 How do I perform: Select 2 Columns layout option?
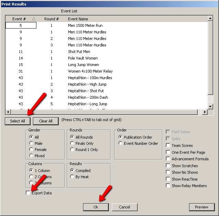pos(32,177)
